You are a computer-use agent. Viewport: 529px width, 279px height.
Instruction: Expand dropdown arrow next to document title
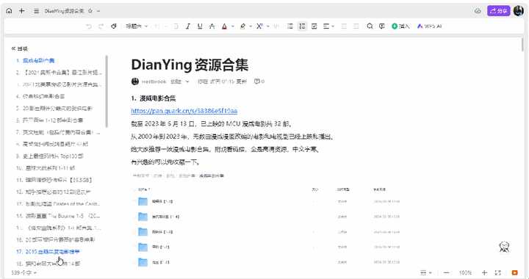click(x=98, y=11)
